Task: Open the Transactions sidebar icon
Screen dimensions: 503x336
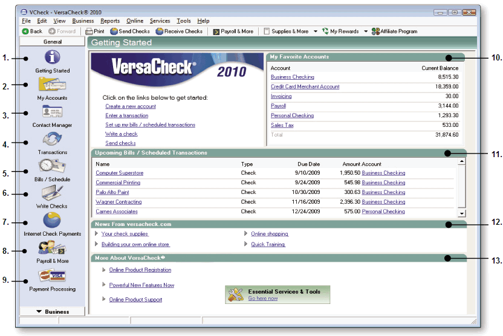Action: pos(52,139)
